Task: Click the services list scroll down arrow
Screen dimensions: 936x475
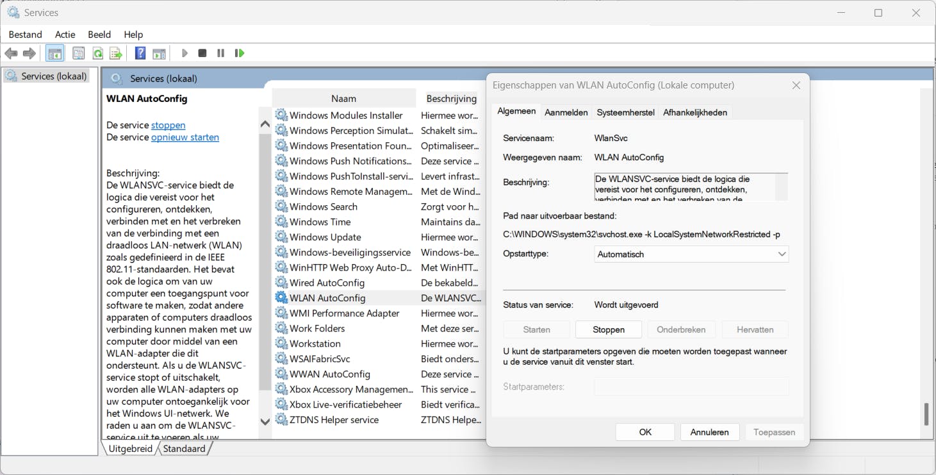Action: 265,422
